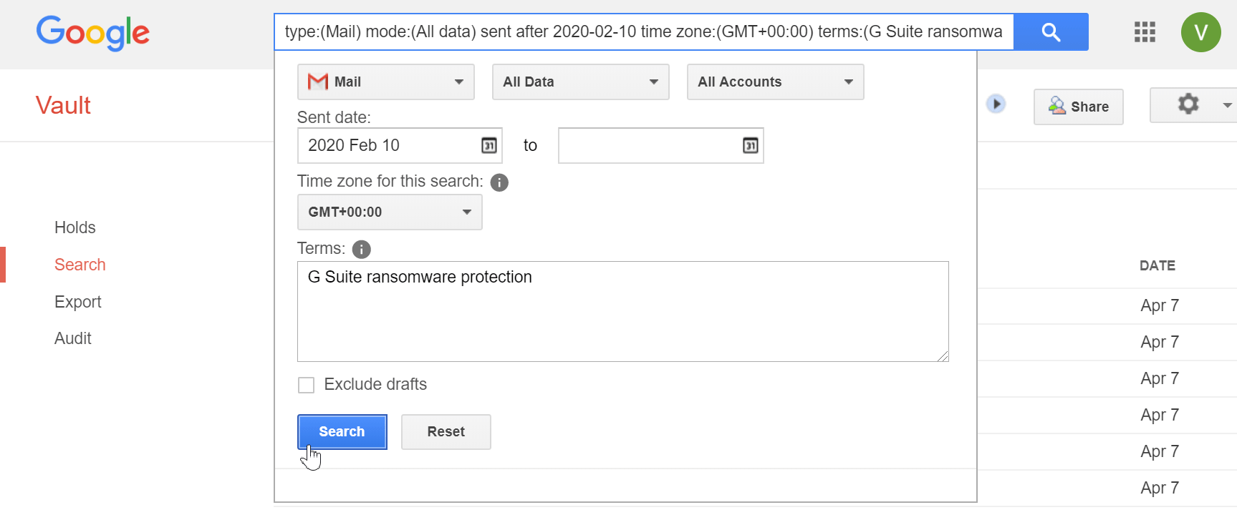Show time zone info tooltip
The width and height of the screenshot is (1237, 510).
pyautogui.click(x=499, y=182)
